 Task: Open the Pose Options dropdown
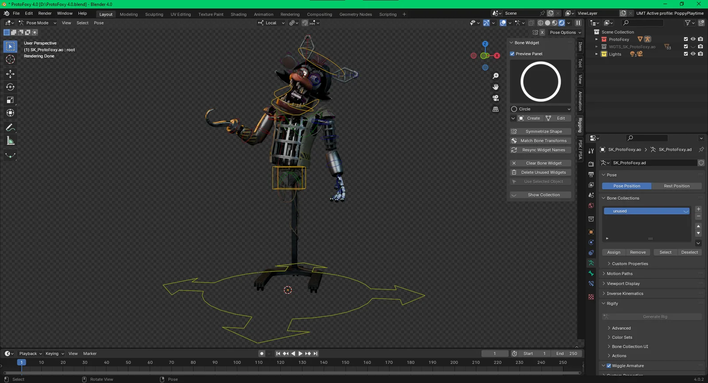[566, 32]
